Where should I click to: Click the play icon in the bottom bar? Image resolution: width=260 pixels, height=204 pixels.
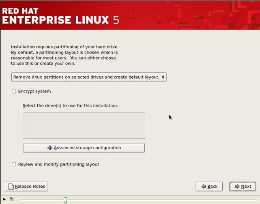click(x=4, y=199)
